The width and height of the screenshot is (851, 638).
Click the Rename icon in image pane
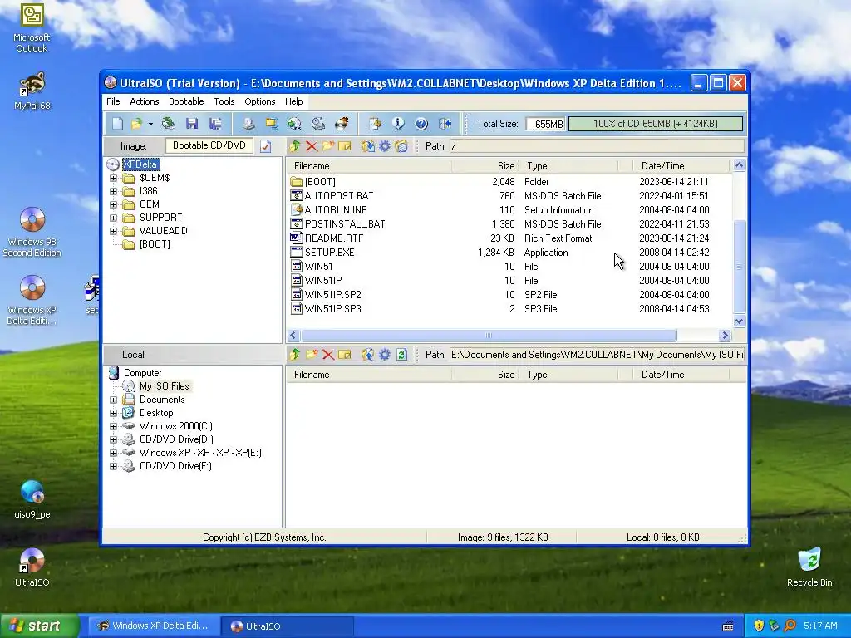click(x=345, y=146)
